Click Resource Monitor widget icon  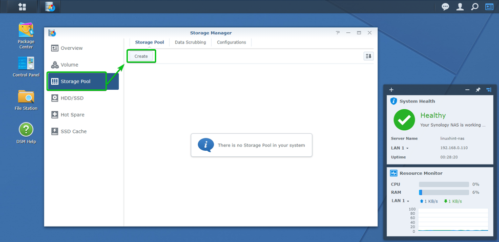click(x=393, y=173)
